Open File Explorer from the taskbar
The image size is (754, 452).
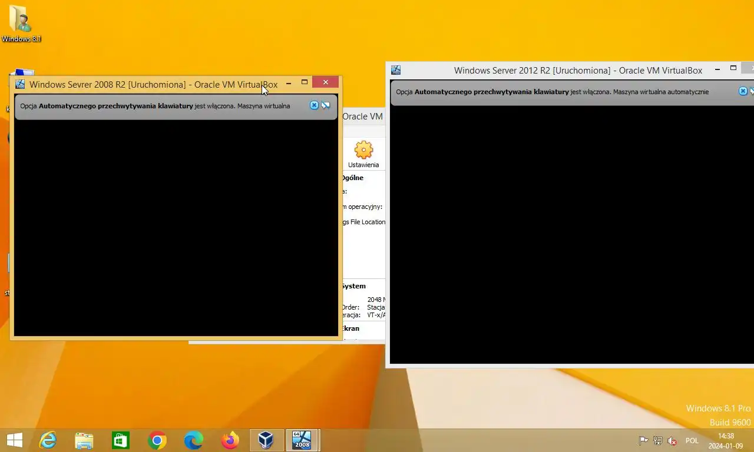84,440
